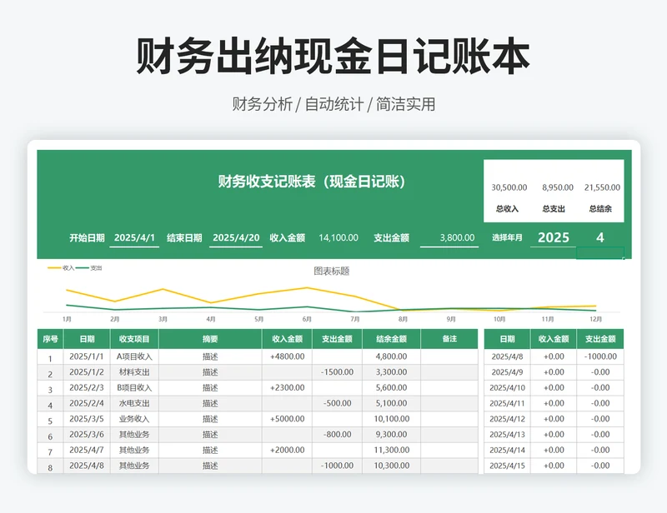Click the expense amount value 3,800.00
Image resolution: width=667 pixels, height=513 pixels.
pyautogui.click(x=457, y=237)
